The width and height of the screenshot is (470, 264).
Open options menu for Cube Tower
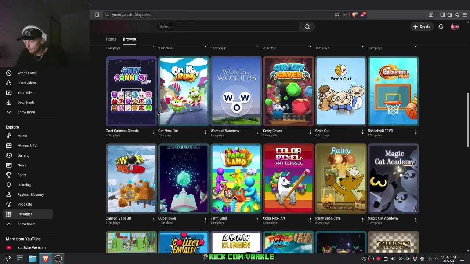click(206, 220)
